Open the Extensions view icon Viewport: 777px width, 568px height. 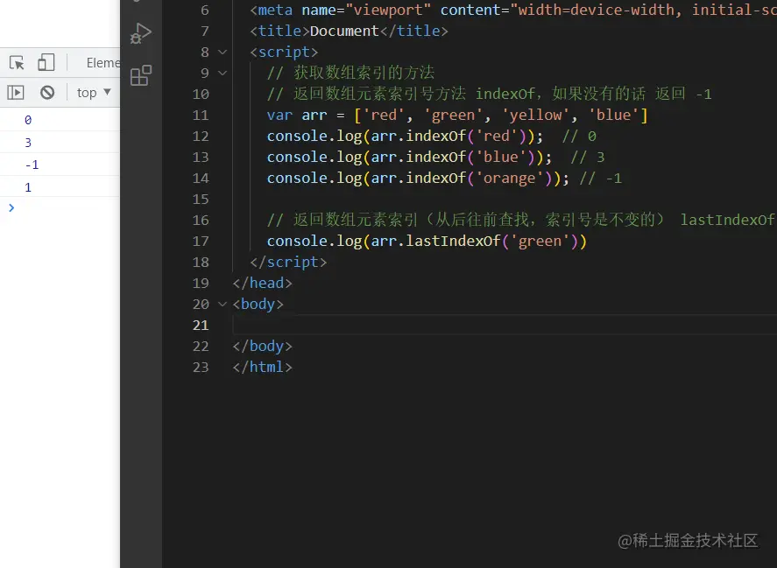point(141,75)
